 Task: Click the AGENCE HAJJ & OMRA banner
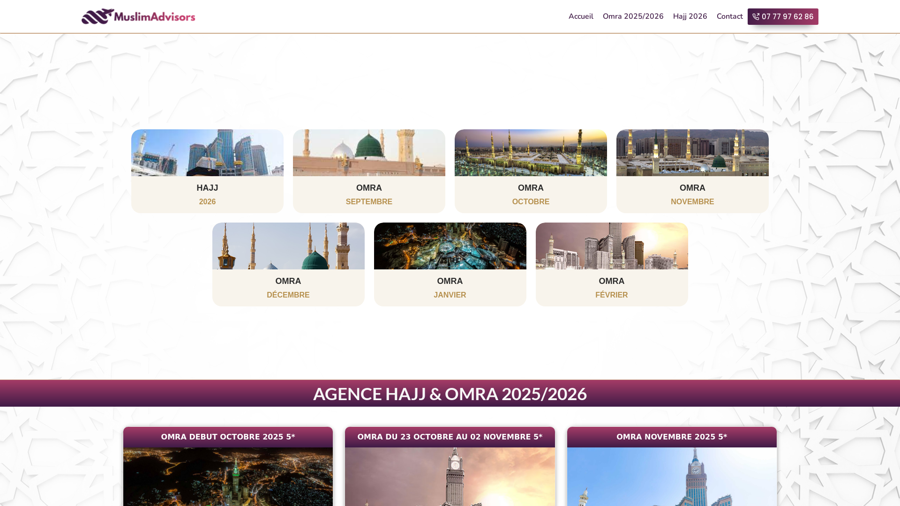[x=450, y=394]
